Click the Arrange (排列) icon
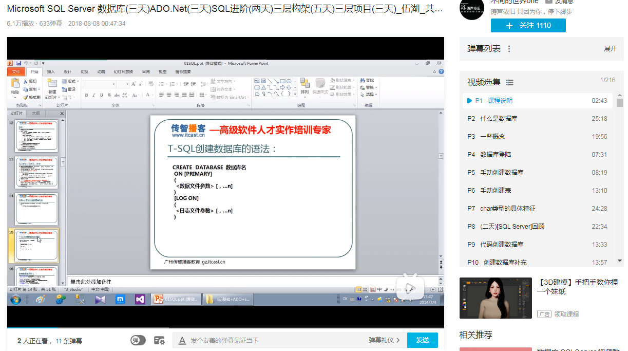Screen dimensions: 628x351 [305, 83]
